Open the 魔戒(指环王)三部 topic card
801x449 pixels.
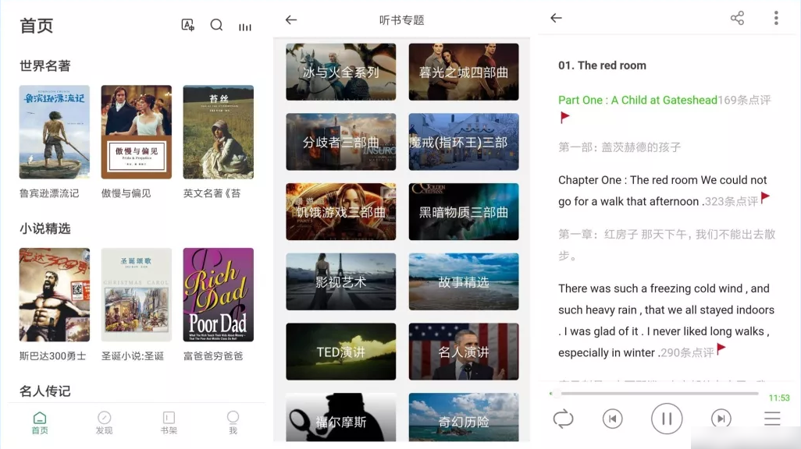point(463,141)
